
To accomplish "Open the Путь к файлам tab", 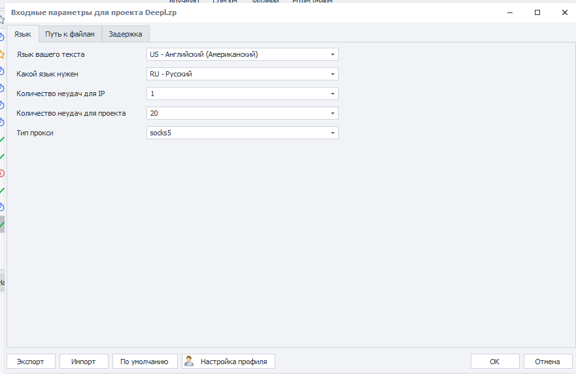I will click(70, 34).
